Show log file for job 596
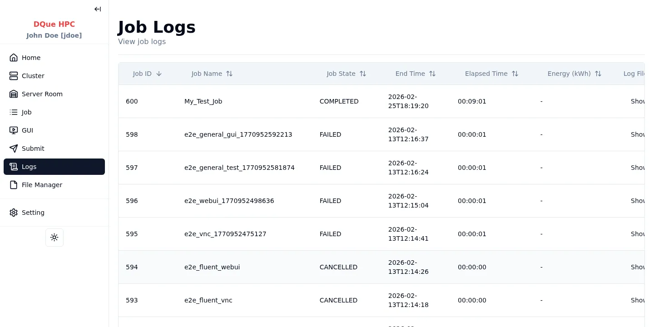The image size is (654, 327). click(x=637, y=201)
